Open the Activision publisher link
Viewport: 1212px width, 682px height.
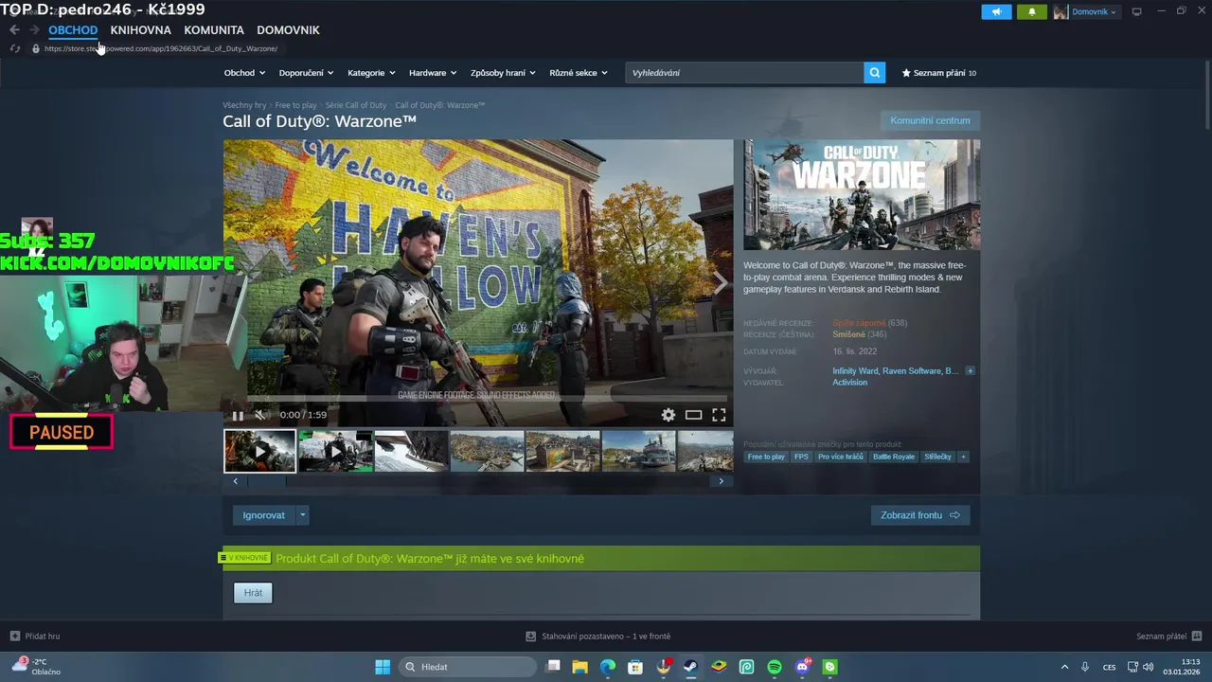click(x=849, y=383)
